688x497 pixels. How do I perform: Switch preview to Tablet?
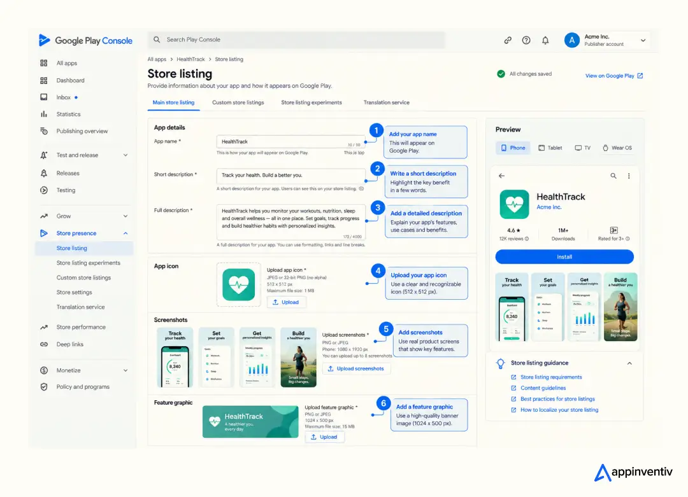[x=550, y=148]
